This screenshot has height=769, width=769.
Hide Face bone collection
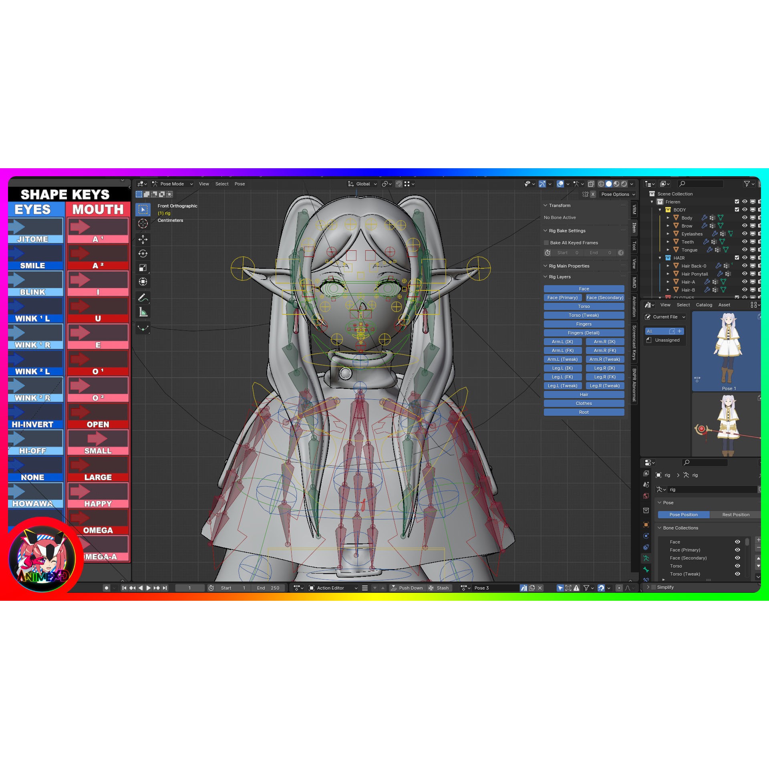(737, 542)
